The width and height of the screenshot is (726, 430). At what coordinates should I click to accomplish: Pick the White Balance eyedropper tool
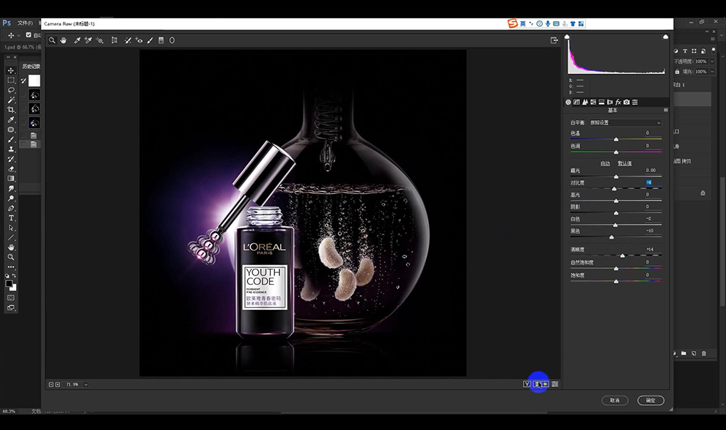(x=77, y=40)
